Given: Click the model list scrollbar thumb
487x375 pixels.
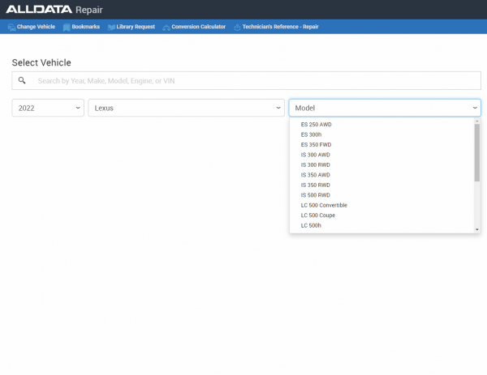Looking at the screenshot, I should (x=477, y=152).
